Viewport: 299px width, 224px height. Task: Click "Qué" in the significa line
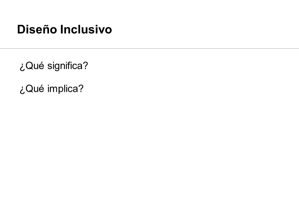pyautogui.click(x=34, y=66)
